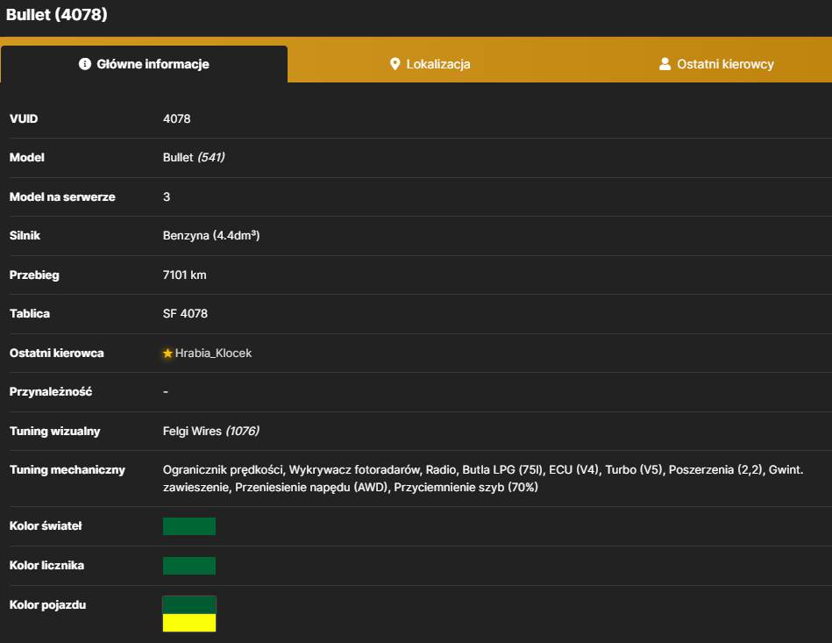Click the info icon on Główne informacje tab
832x643 pixels.
[x=85, y=64]
